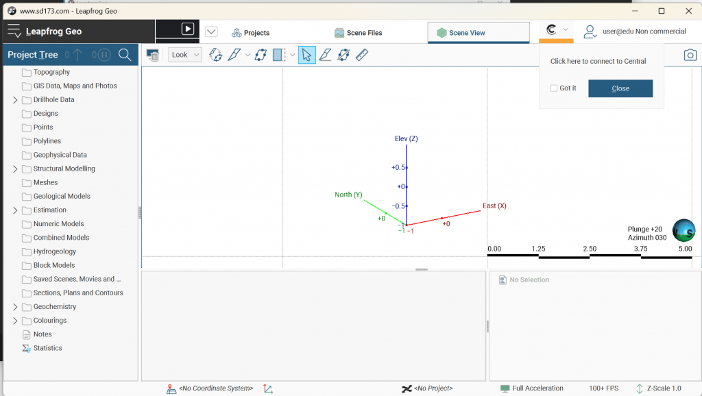Click the camera screenshot icon

(x=690, y=55)
